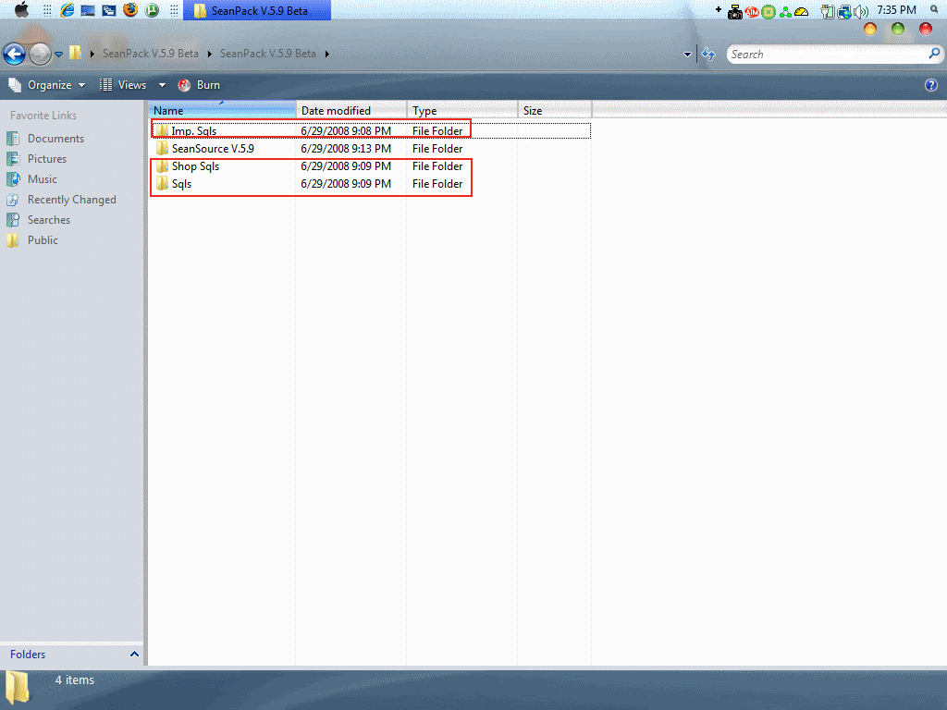The height and width of the screenshot is (710, 947).
Task: Open the Views dropdown arrow
Action: pos(162,85)
